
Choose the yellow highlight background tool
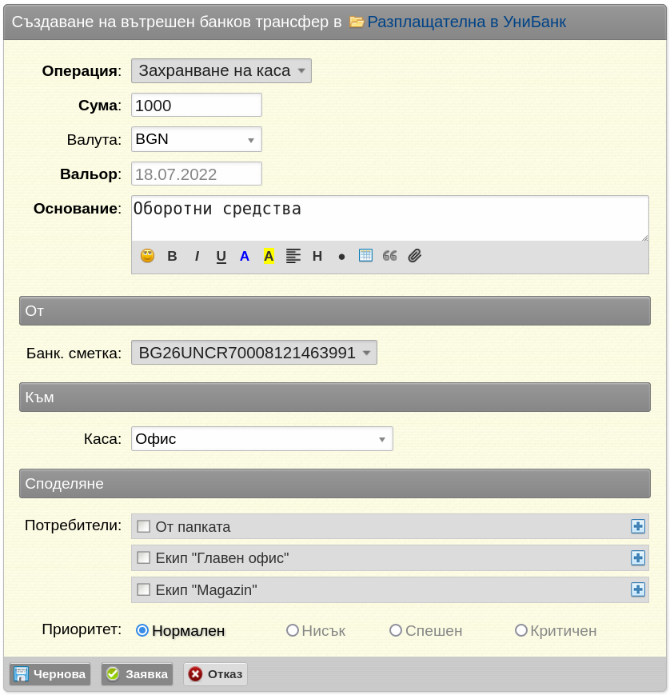click(269, 256)
